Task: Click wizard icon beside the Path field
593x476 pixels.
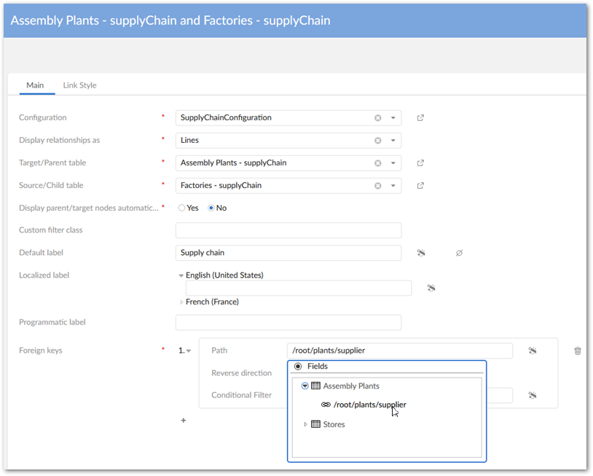Action: pyautogui.click(x=533, y=351)
